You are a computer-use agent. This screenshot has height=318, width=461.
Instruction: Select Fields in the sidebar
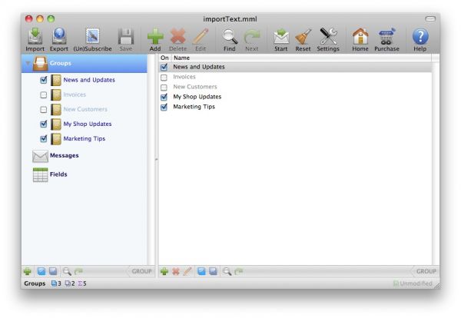point(58,174)
